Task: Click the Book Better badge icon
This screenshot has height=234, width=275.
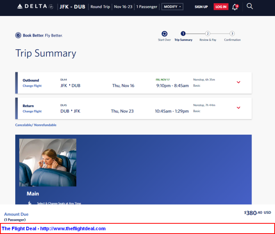Action: click(x=18, y=35)
